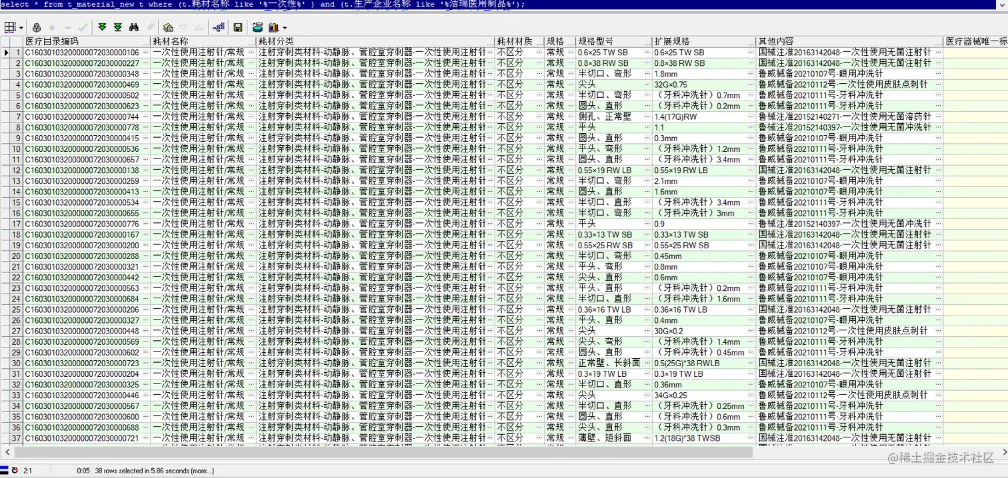Click the 0.33×13 TW SB 规格型号 cell
The width and height of the screenshot is (1008, 478).
(614, 234)
